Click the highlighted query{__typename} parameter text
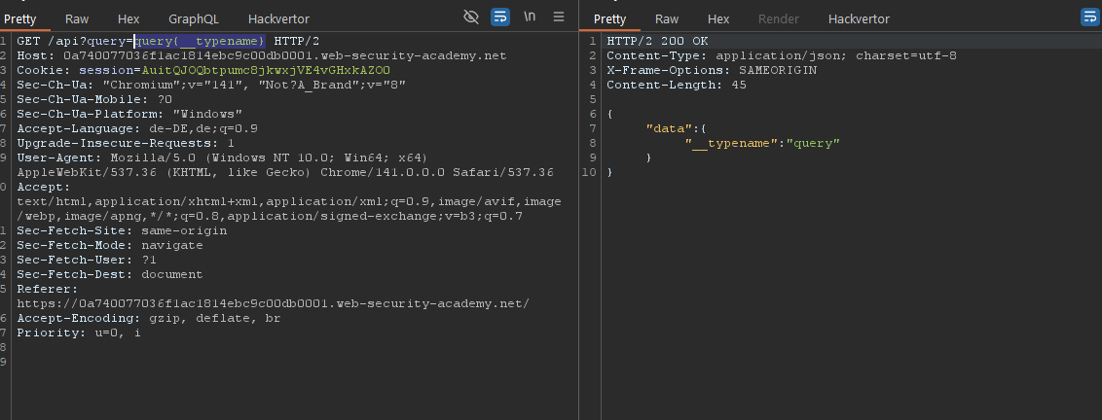The height and width of the screenshot is (420, 1102). (200, 41)
